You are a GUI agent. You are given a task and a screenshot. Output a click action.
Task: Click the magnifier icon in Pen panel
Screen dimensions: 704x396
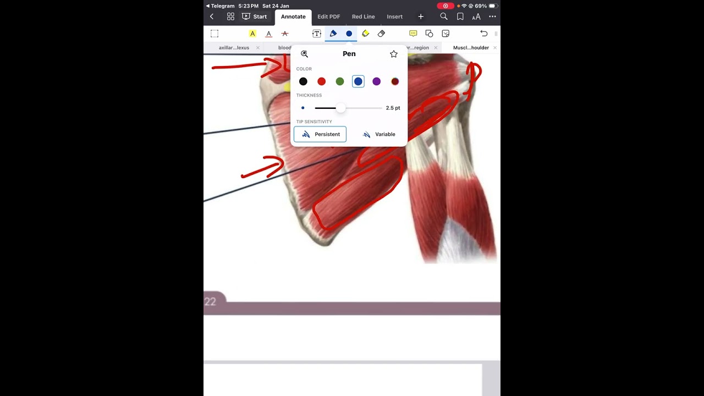304,54
